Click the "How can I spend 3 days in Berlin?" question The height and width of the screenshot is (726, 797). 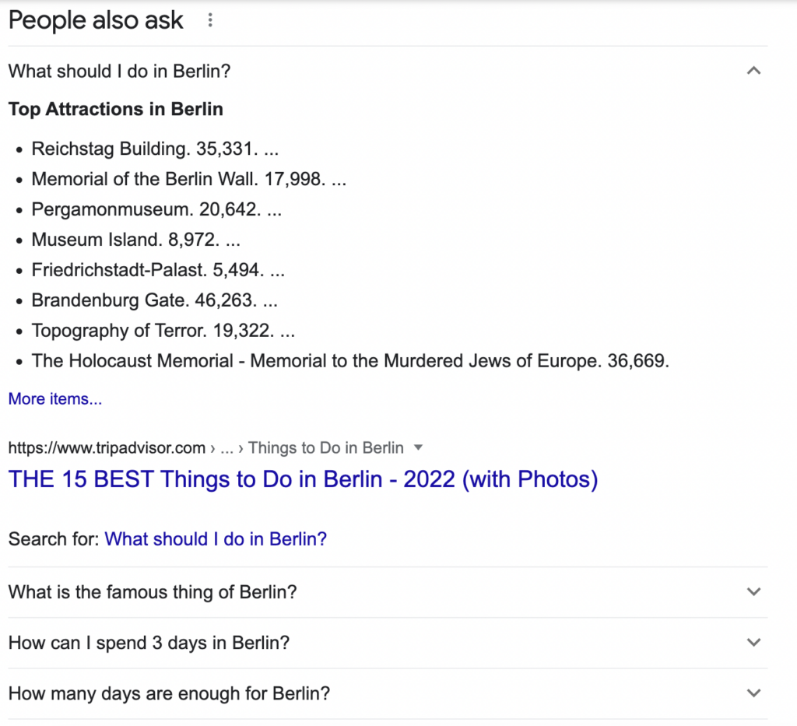coord(149,643)
